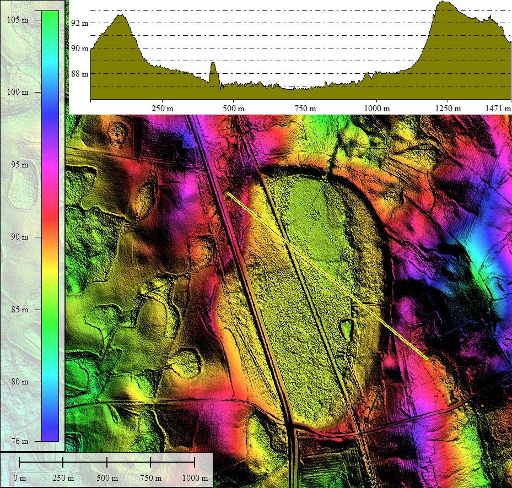Click the 88 m profile axis label
The width and height of the screenshot is (512, 488).
(80, 74)
